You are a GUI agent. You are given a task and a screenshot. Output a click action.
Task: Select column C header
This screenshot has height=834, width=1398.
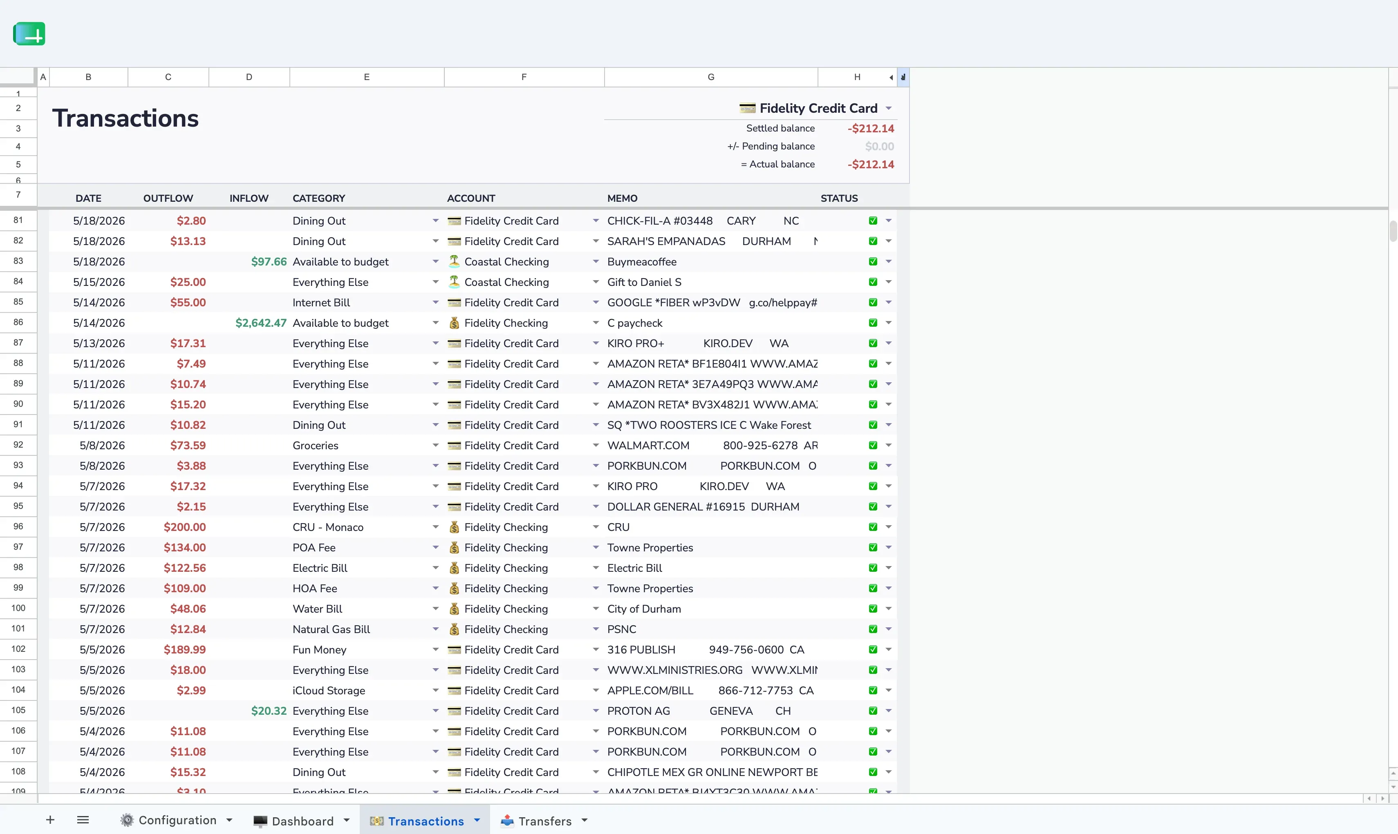168,77
